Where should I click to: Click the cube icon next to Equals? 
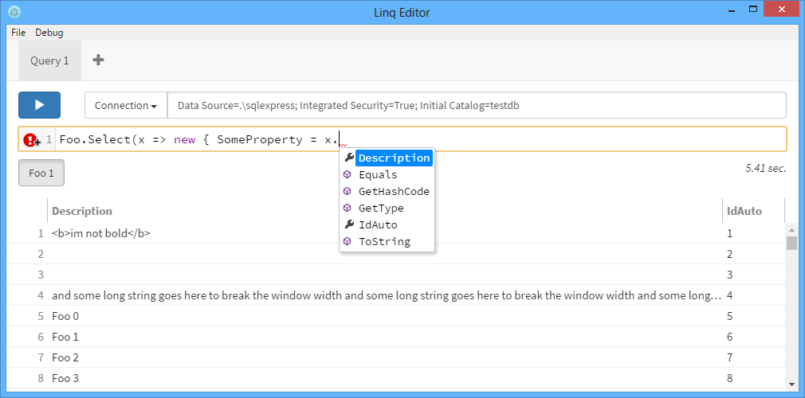click(x=348, y=174)
